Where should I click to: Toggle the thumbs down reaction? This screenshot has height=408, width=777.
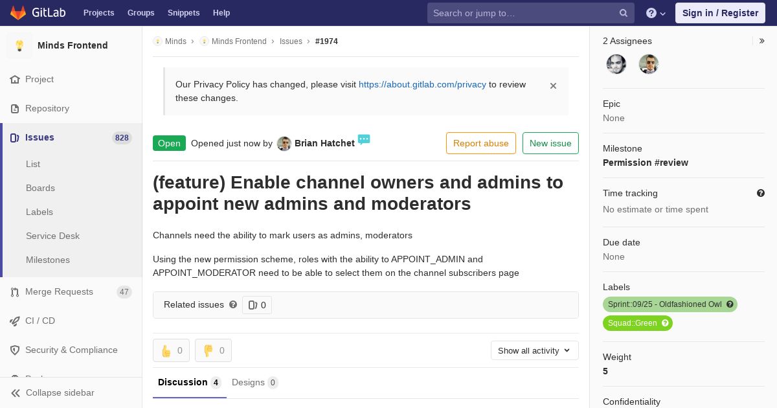pos(213,350)
